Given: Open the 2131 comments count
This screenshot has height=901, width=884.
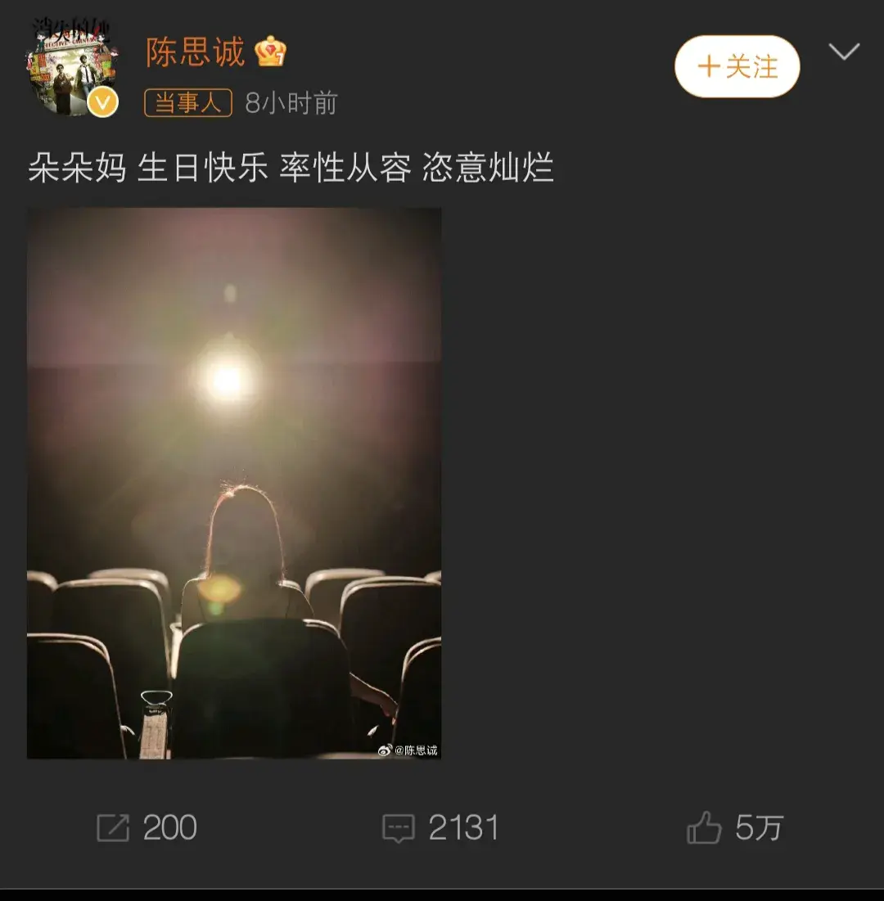Looking at the screenshot, I should point(463,828).
